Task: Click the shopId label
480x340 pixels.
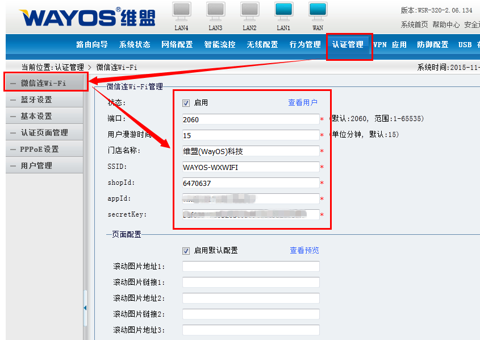Action: 121,183
